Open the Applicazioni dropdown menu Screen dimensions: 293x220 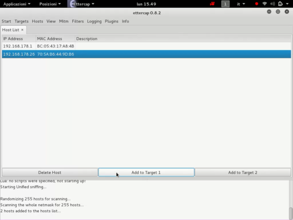tap(17, 4)
